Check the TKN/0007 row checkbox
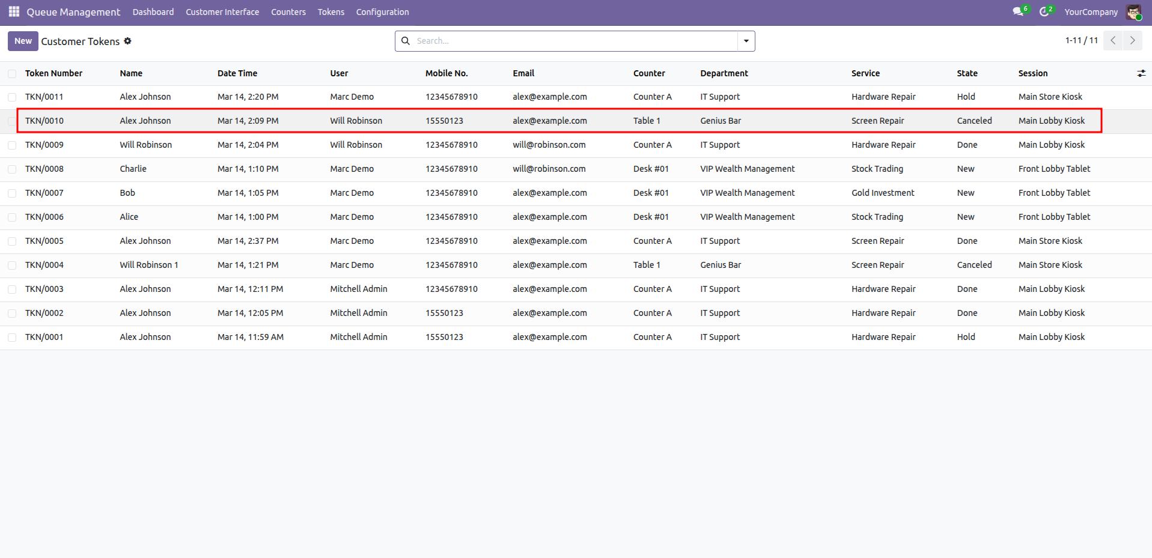Image resolution: width=1152 pixels, height=558 pixels. tap(12, 193)
